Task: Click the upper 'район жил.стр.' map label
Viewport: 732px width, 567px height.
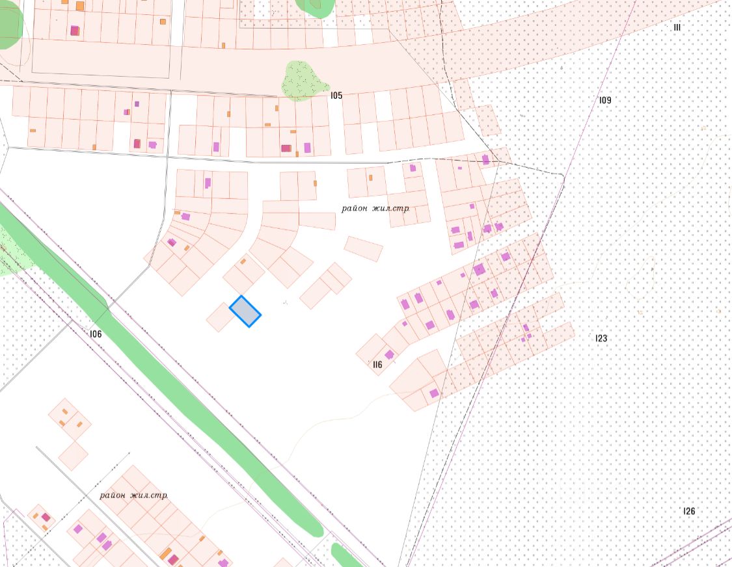Action: pyautogui.click(x=375, y=208)
